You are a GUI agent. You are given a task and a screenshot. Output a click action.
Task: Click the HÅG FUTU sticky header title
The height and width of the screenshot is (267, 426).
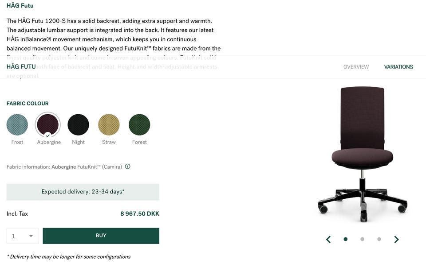click(21, 67)
